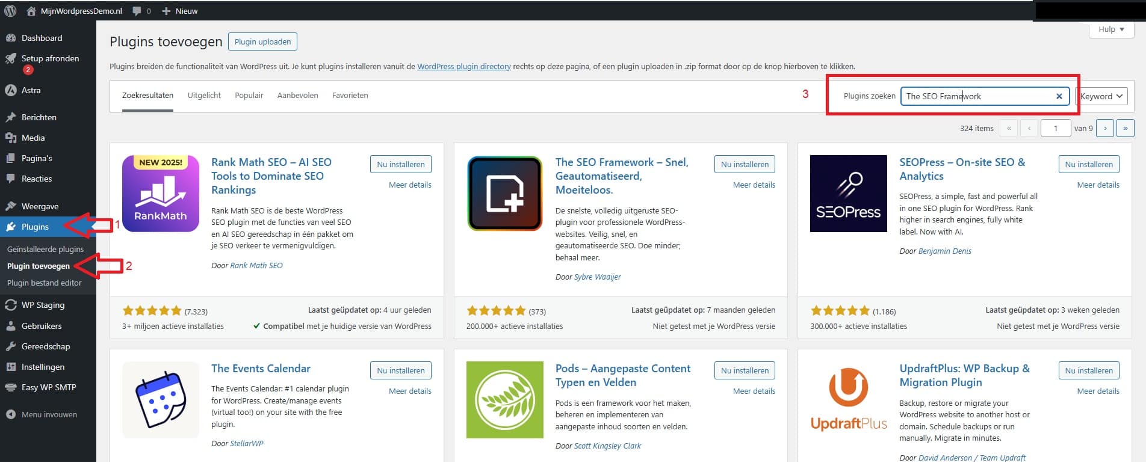Open Plugin toevoegen submenu item
The width and height of the screenshot is (1146, 469).
pos(39,266)
